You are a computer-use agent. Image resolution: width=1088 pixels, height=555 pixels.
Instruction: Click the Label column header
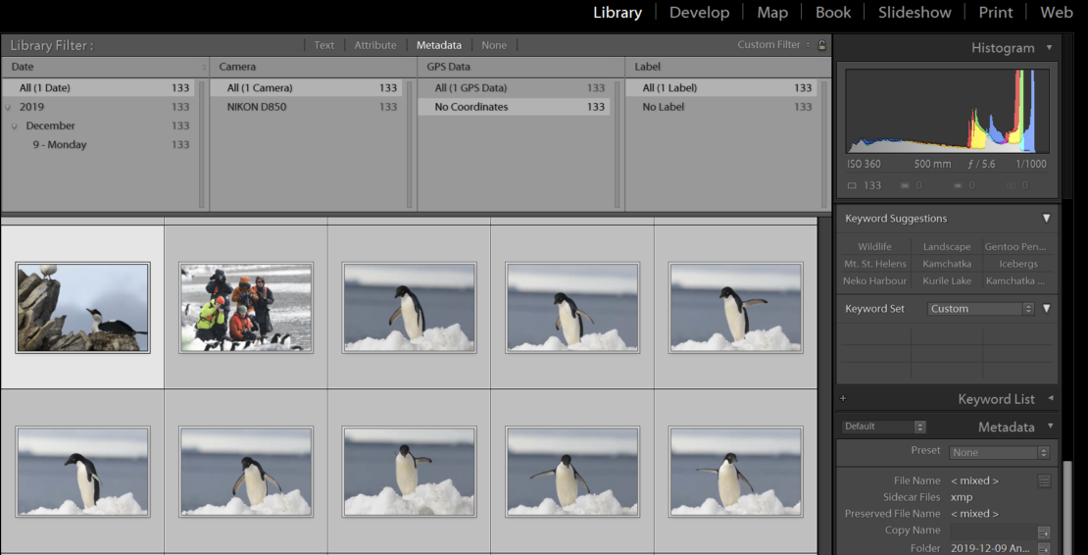[728, 68]
